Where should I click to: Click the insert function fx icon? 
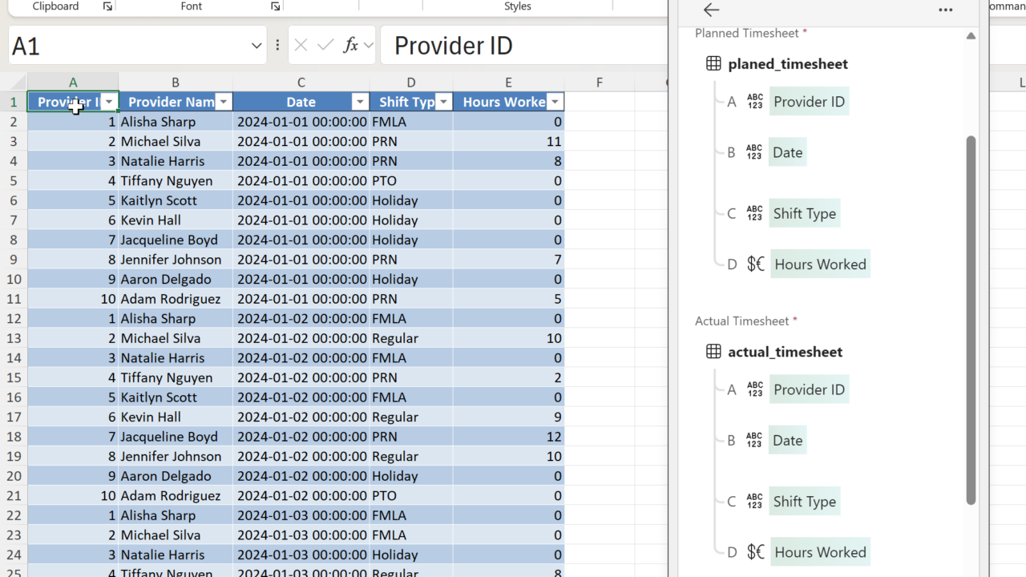(350, 46)
